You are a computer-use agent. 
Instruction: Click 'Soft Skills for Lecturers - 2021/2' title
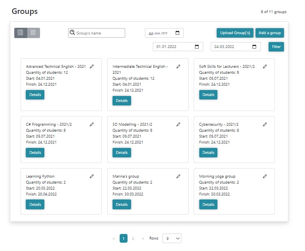coord(227,67)
